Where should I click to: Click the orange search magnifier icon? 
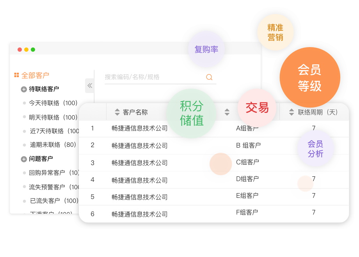pyautogui.click(x=209, y=77)
